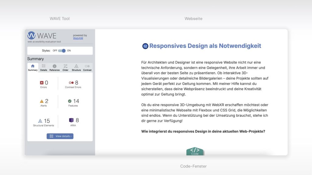Click the green Features checkmark icon
Image resolution: width=312 pixels, height=175 pixels.
click(70, 101)
